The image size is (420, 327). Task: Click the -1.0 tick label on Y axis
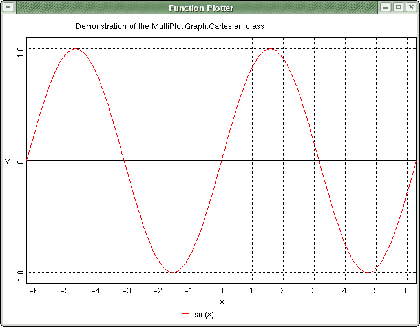21,275
